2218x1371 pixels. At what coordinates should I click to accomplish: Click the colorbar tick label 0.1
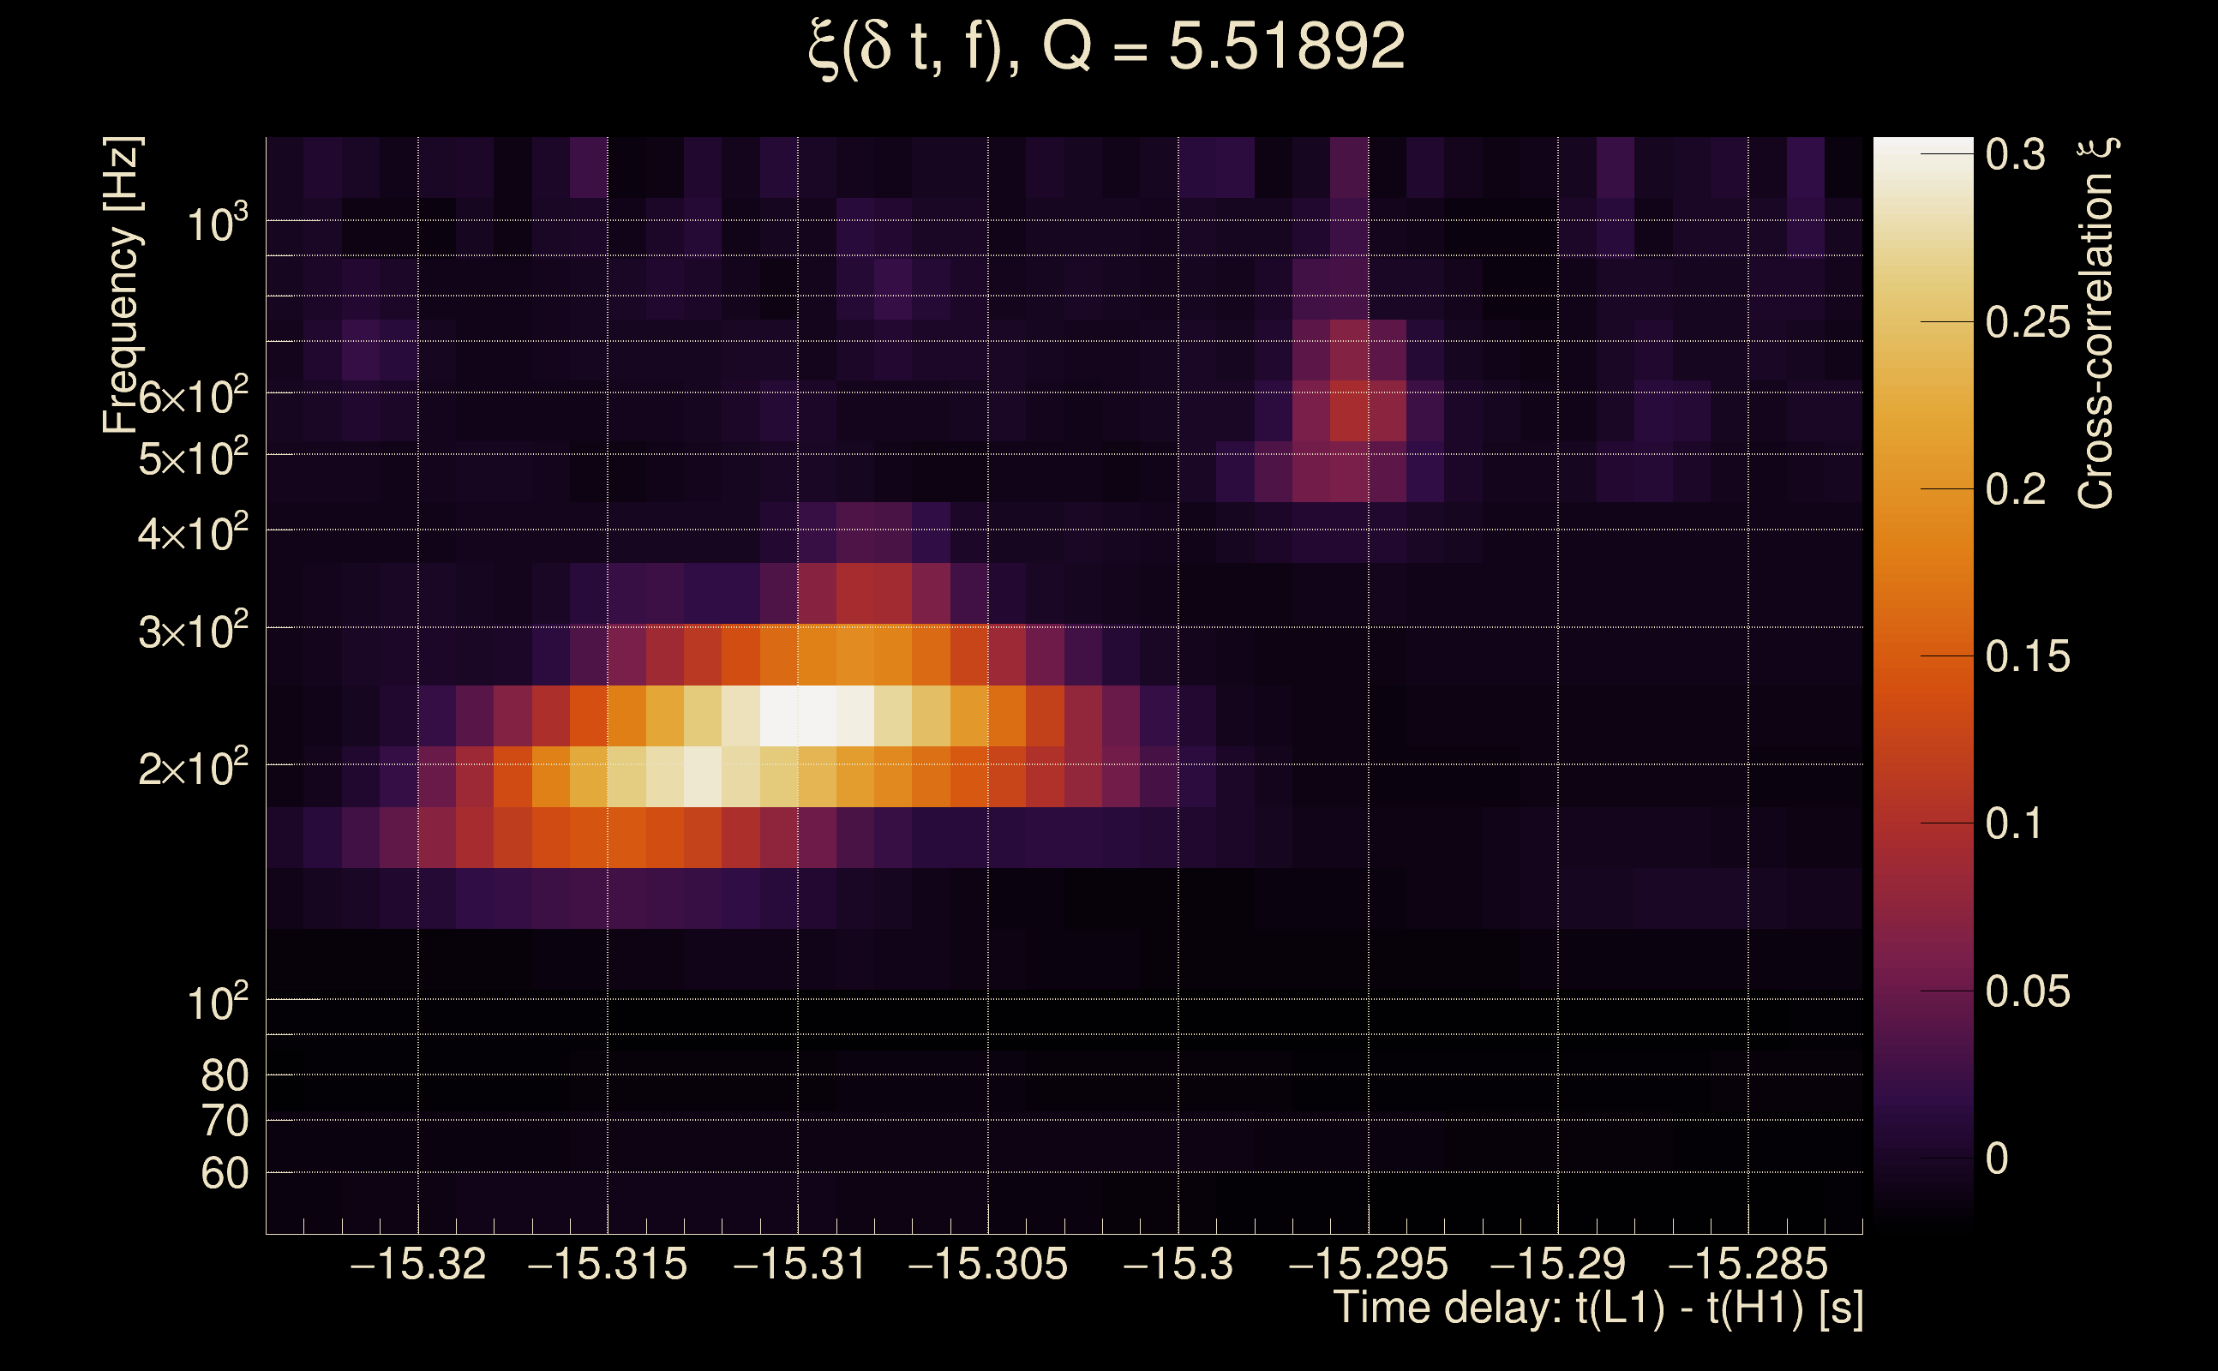coord(2013,823)
